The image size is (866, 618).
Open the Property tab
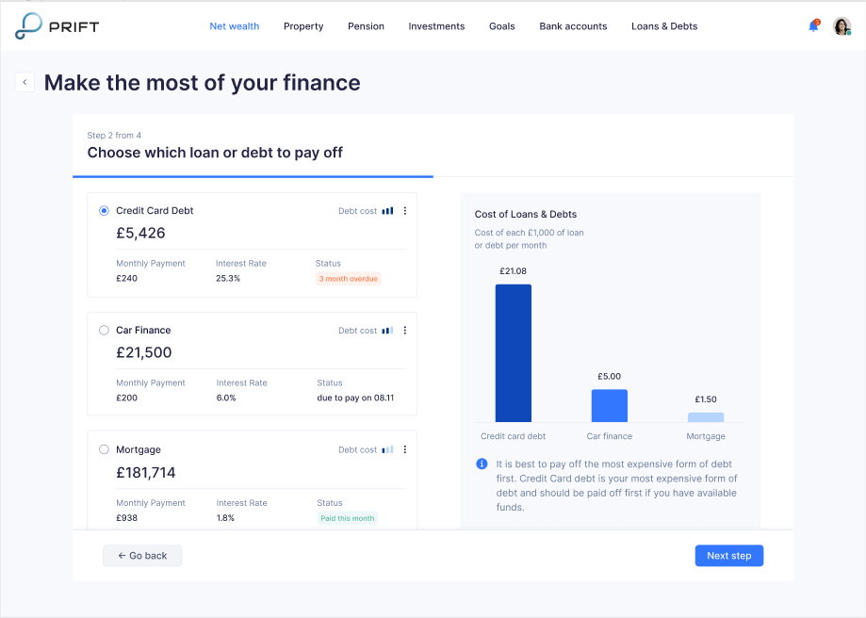(303, 26)
